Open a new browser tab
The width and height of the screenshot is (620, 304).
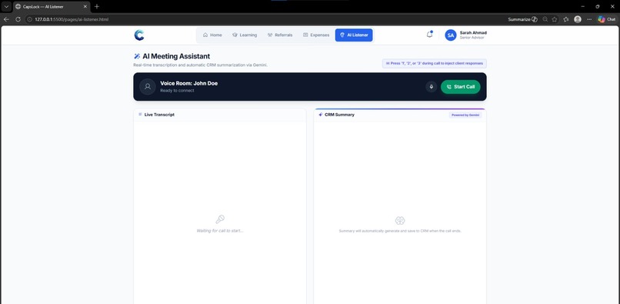[97, 7]
